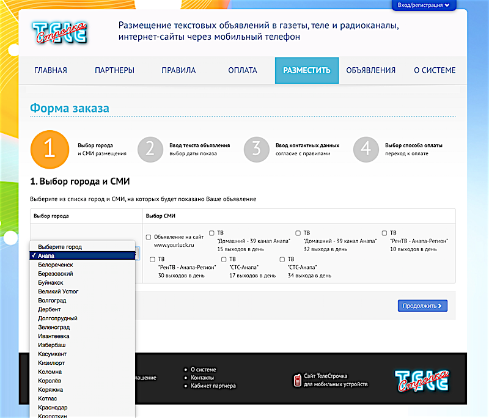Select Дербент city option

click(83, 309)
